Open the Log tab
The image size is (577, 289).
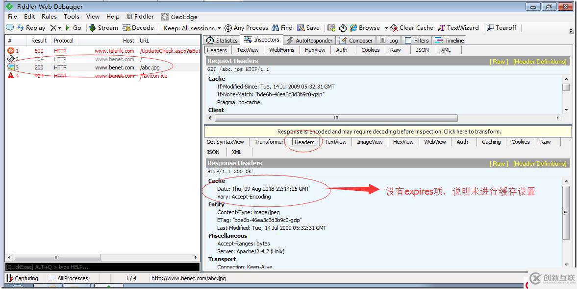(389, 41)
